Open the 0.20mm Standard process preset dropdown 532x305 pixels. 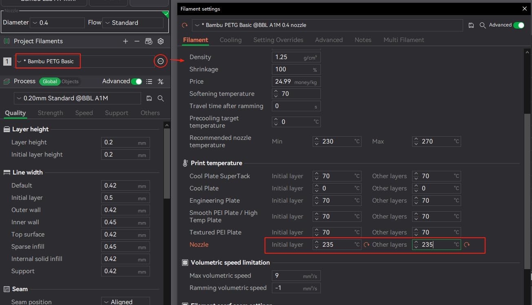coord(77,98)
